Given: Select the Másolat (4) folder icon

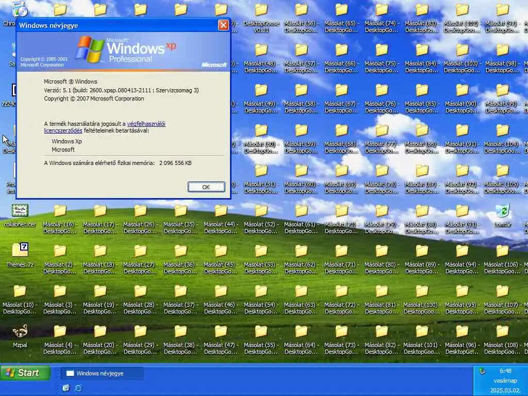Looking at the screenshot, I should [60, 332].
